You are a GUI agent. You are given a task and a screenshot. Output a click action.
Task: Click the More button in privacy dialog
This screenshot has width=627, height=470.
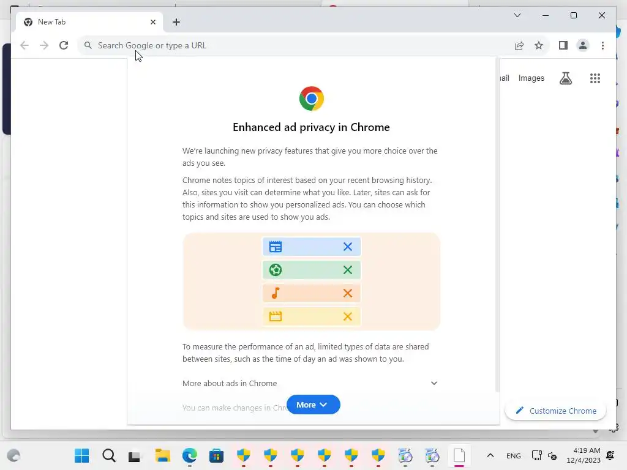pos(313,405)
